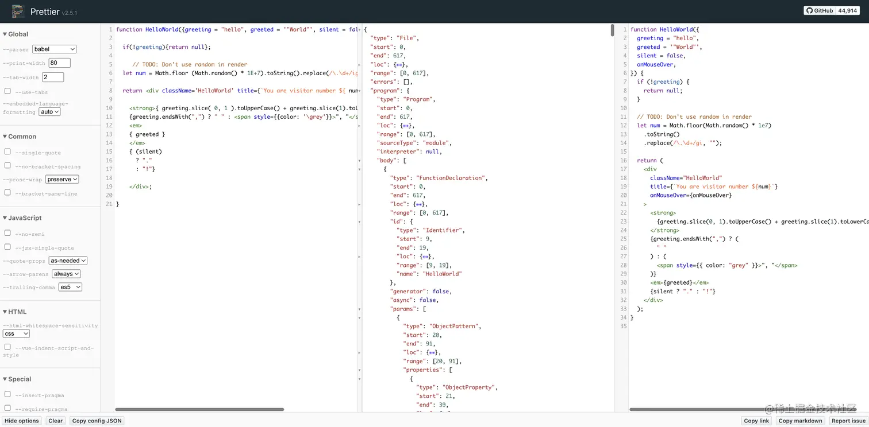Collapse the "params" array fold arrow
Screen dimensions: 869x427
point(360,309)
